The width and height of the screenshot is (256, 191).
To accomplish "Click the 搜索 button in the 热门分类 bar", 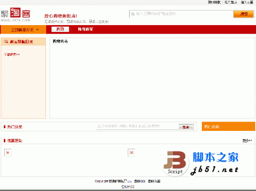I will click(x=186, y=127).
